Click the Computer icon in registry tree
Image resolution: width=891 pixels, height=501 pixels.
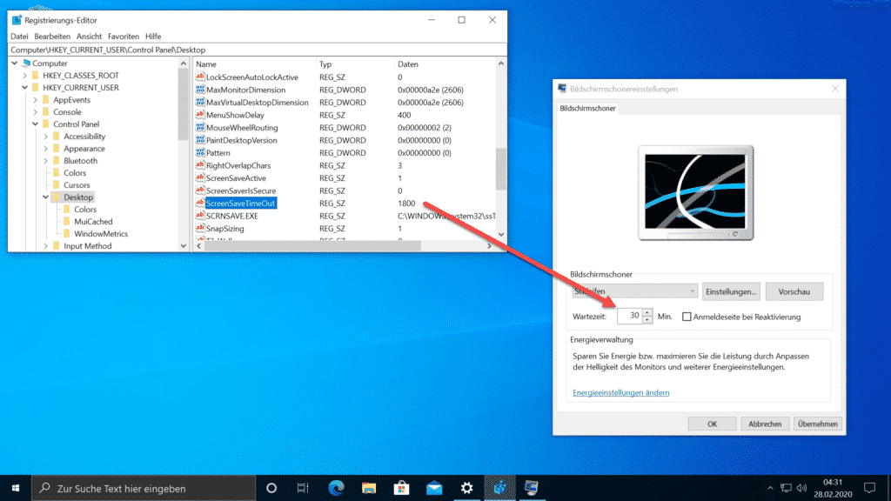click(x=25, y=63)
